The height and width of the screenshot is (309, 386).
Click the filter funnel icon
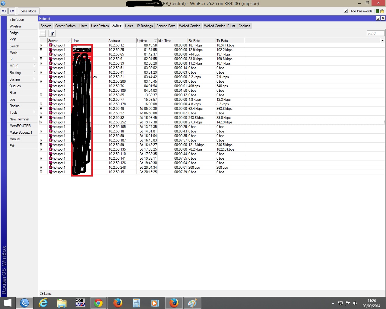(x=52, y=33)
